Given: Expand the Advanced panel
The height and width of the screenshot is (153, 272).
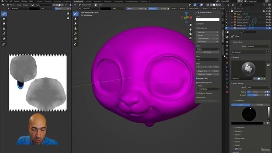Looking at the screenshot, I should [x=238, y=131].
